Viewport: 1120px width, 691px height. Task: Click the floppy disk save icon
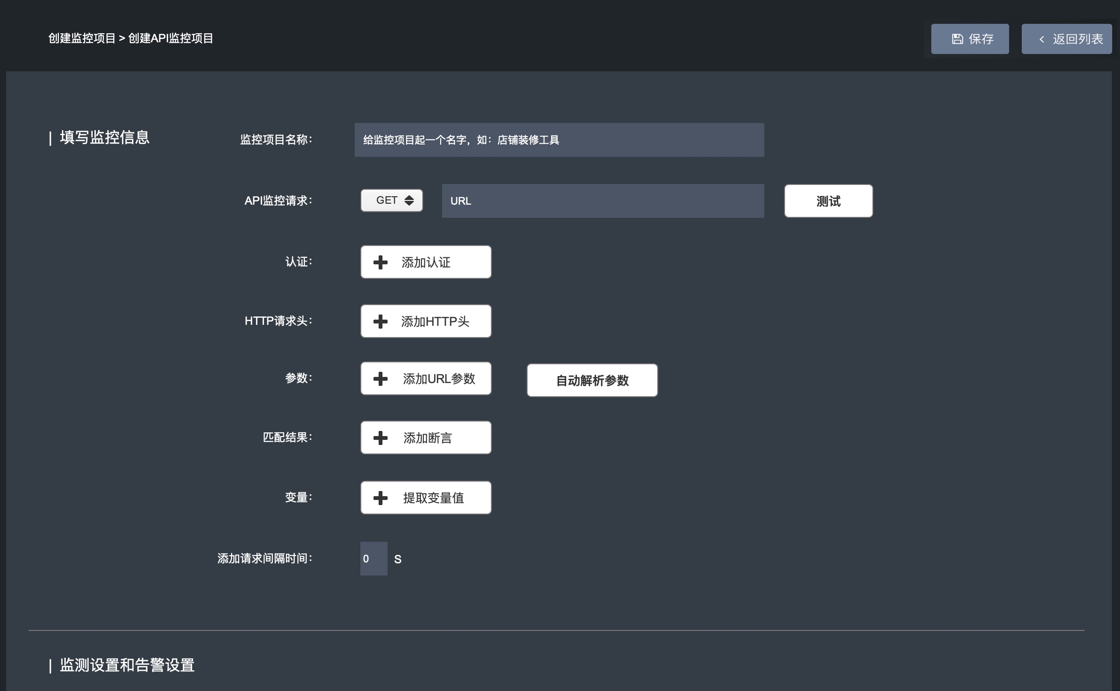[x=957, y=39]
